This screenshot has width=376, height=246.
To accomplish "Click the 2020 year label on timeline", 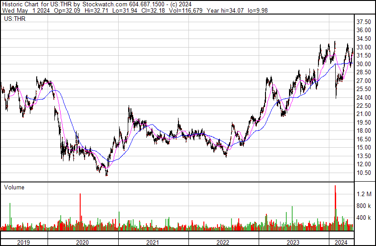I will click(82, 242).
